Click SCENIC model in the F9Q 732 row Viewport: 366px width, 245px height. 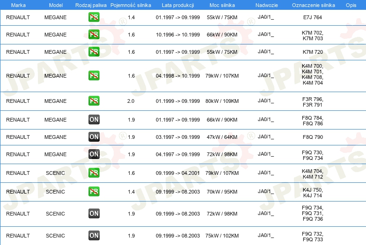55,236
